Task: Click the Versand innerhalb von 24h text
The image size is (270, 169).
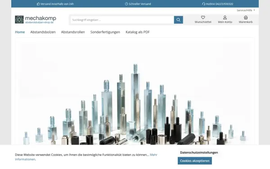Action: [x=57, y=4]
